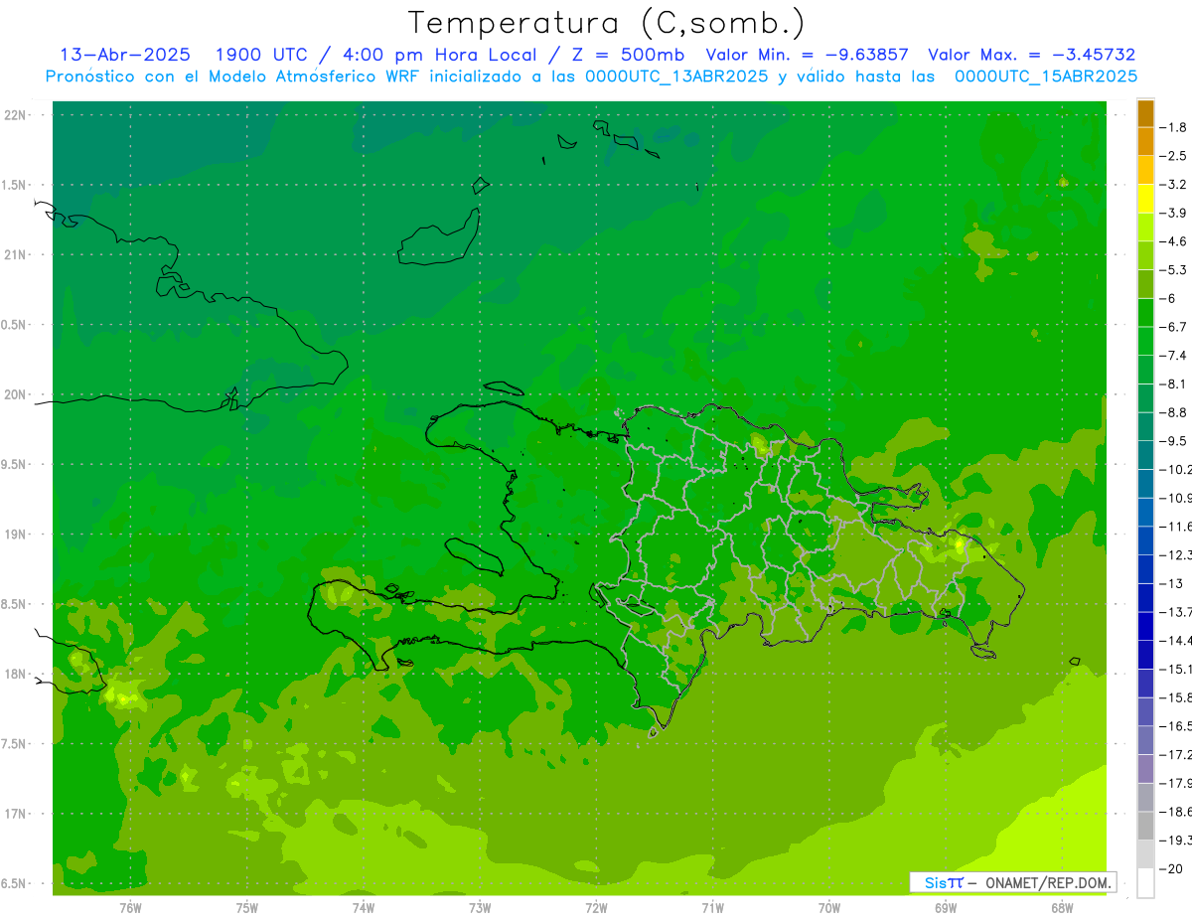Pick the blue swatch between -11.6 and -12.3
Viewport: 1192px width, 921px height.
click(1146, 541)
